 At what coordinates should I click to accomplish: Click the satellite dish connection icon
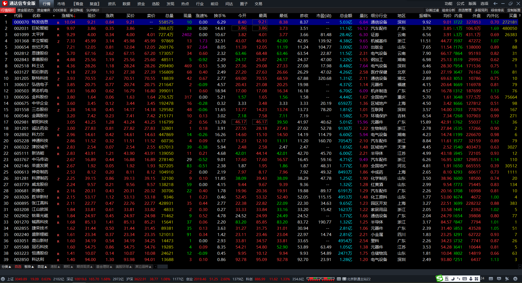pyautogui.click(x=507, y=279)
